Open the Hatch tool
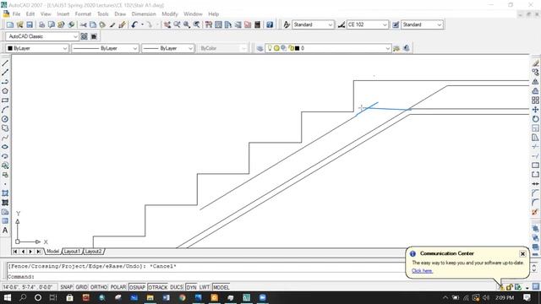This screenshot has width=541, height=304. tap(5, 193)
